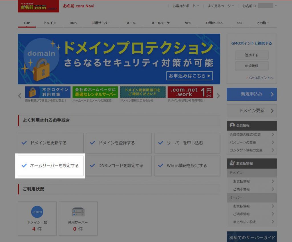Click the padlock image in the banner

[x=42, y=70]
